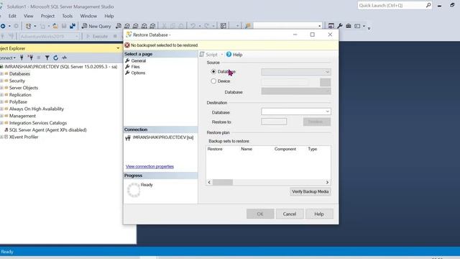
Task: Click the navigate backward arrow icon
Action: coord(3,26)
